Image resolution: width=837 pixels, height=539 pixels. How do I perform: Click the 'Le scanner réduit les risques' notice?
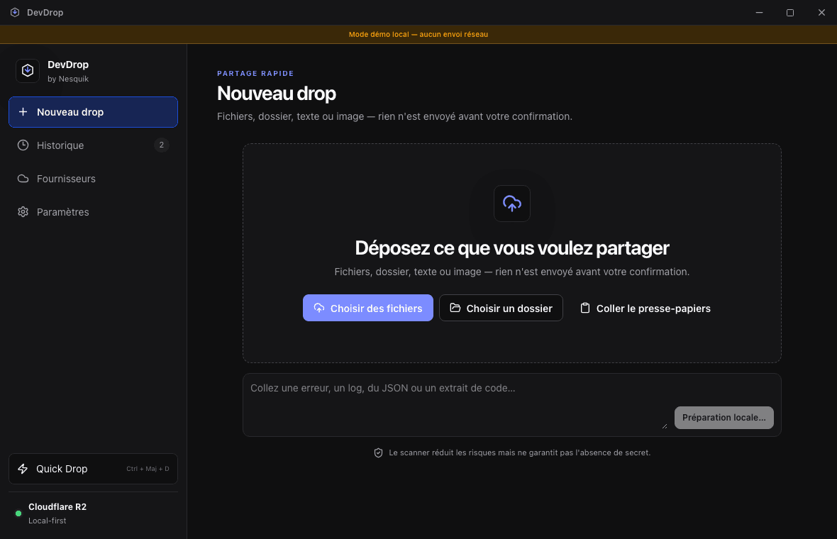(x=519, y=452)
